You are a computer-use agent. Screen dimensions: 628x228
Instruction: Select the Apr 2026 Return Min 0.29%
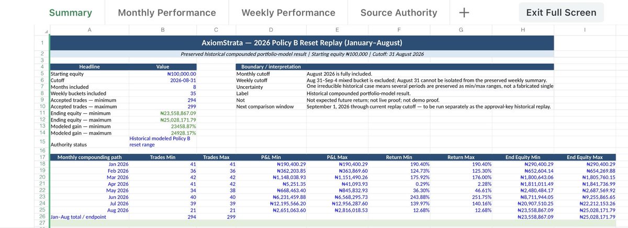click(x=399, y=184)
